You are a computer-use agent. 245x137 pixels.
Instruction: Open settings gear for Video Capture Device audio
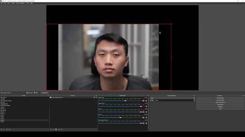click(x=146, y=123)
